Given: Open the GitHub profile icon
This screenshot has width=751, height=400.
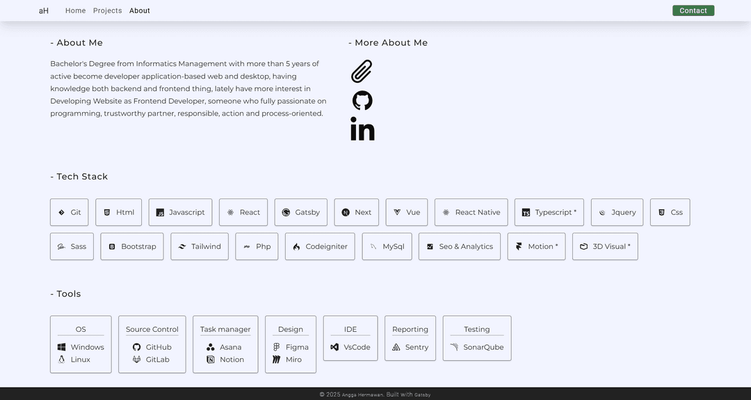Looking at the screenshot, I should (x=362, y=100).
